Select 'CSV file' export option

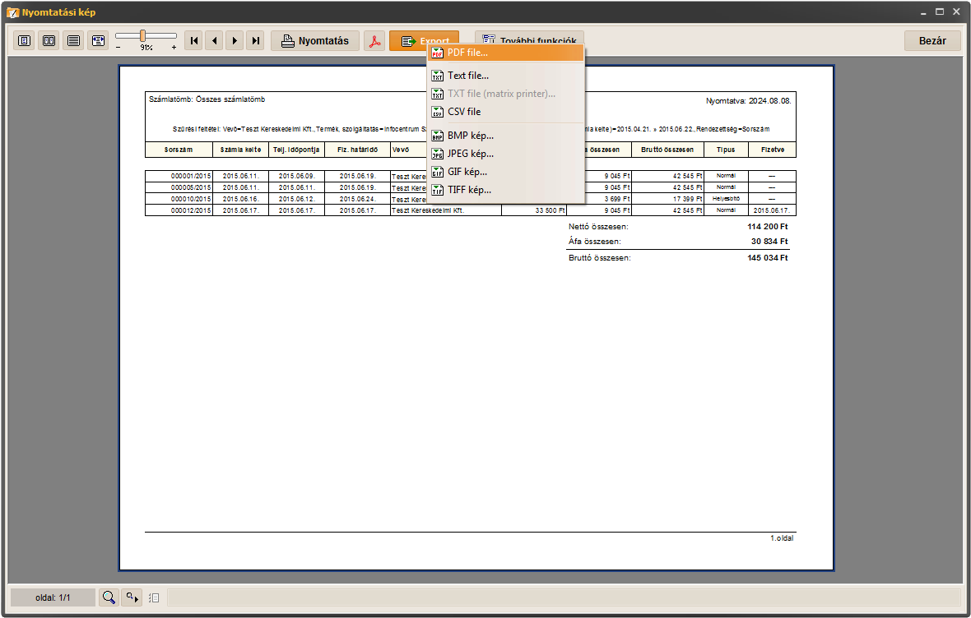pyautogui.click(x=507, y=112)
